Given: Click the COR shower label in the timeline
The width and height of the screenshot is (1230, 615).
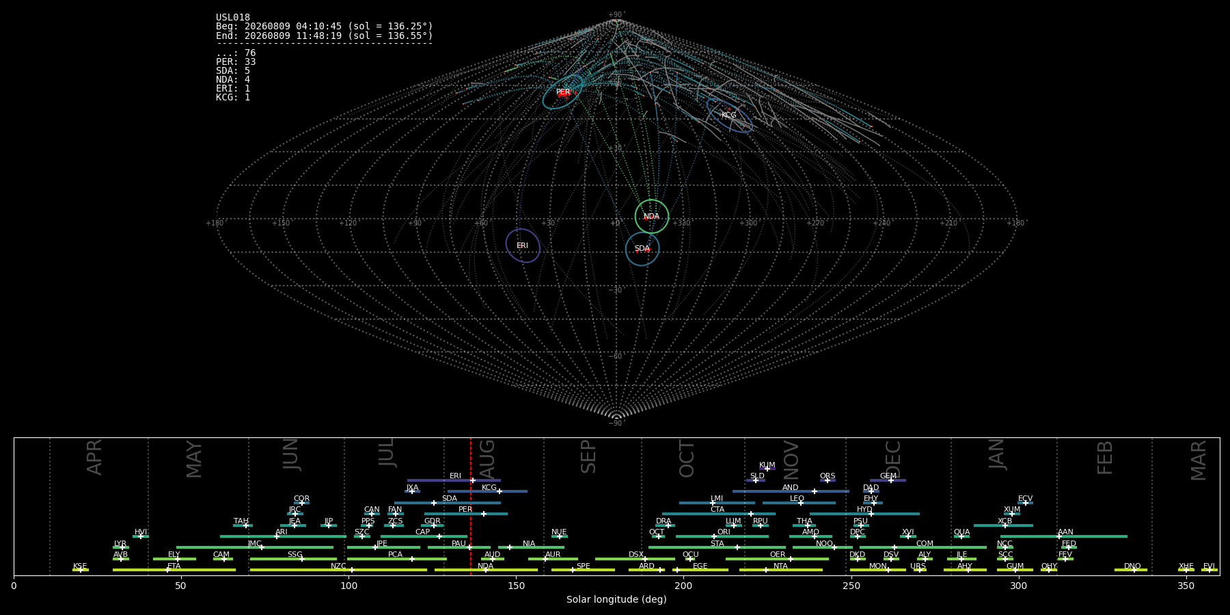Looking at the screenshot, I should click(301, 499).
